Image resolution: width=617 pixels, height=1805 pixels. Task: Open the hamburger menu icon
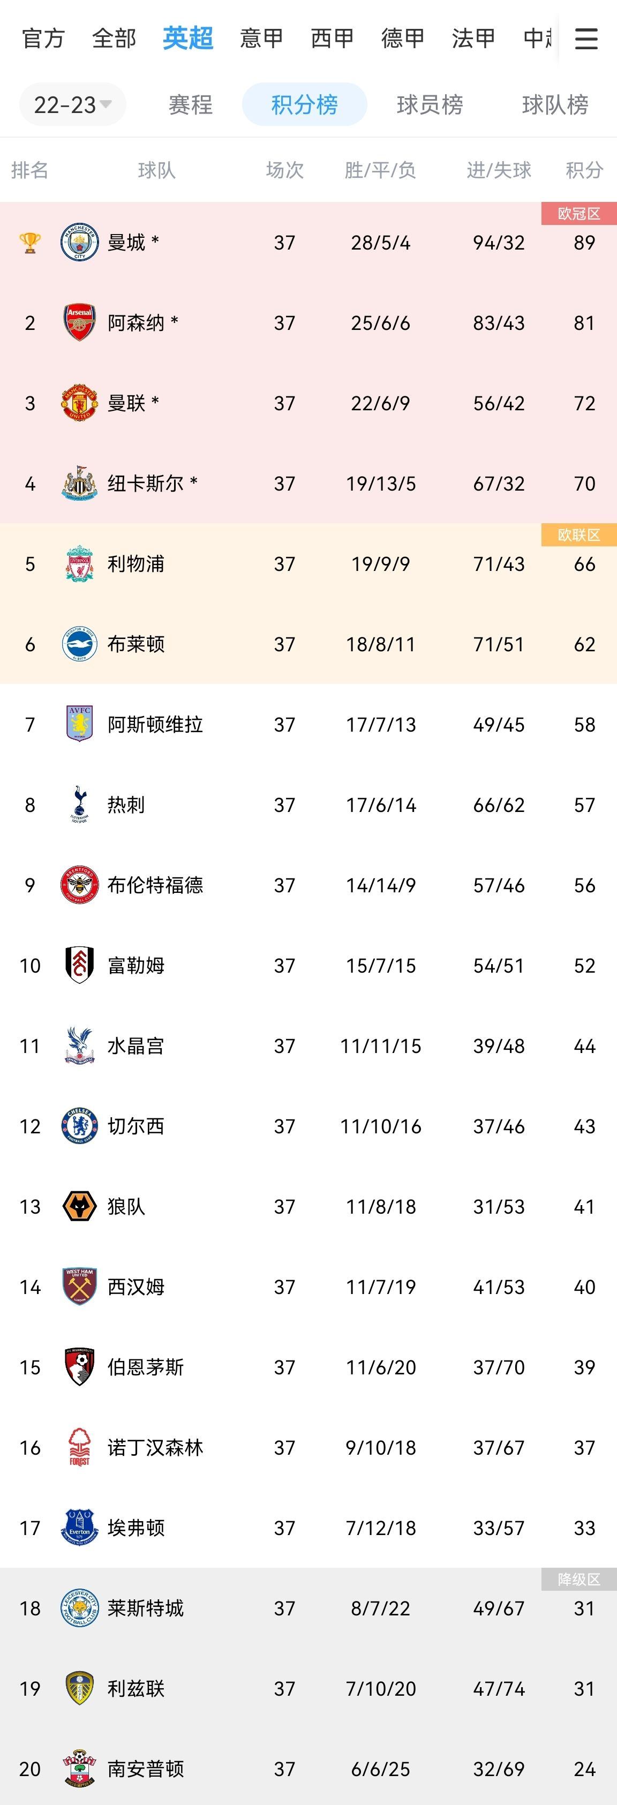586,39
